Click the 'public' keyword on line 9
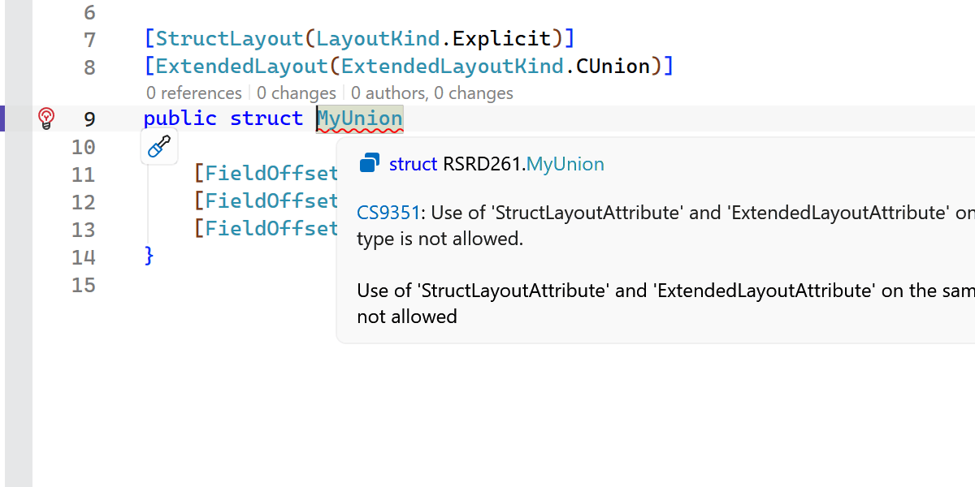This screenshot has width=975, height=487. click(180, 119)
